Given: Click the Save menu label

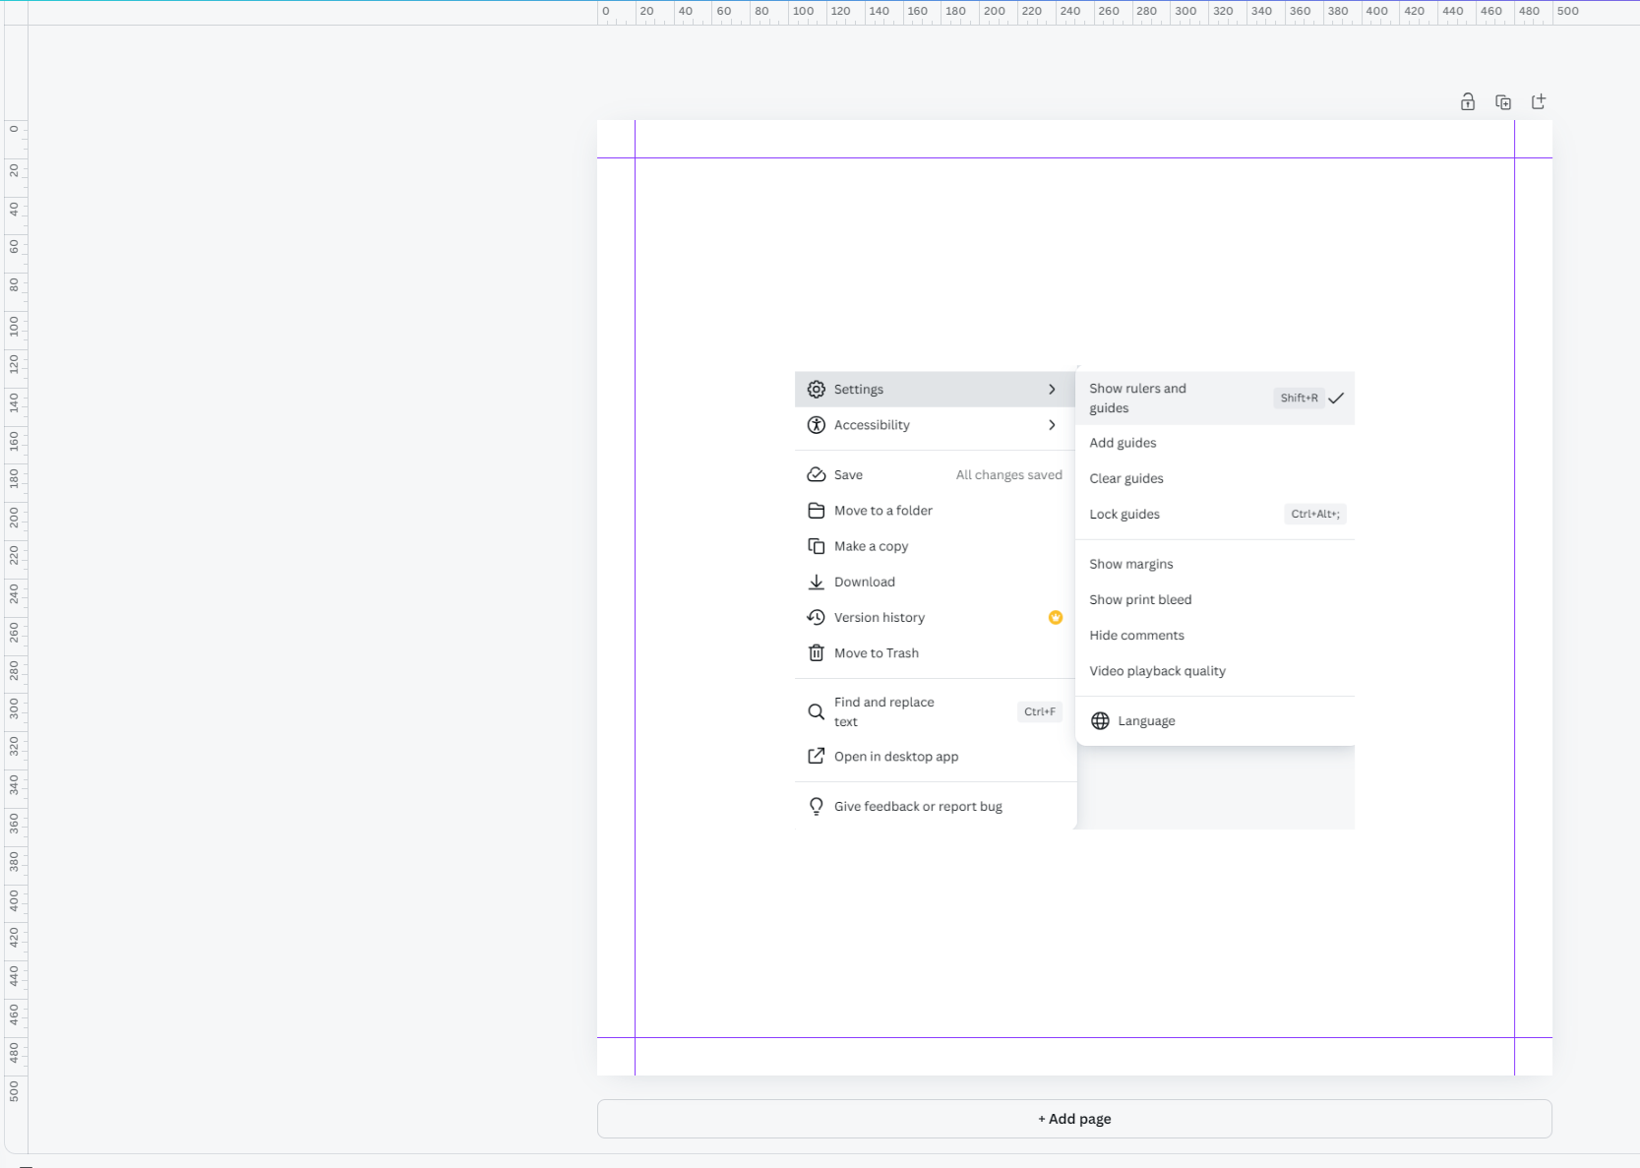Looking at the screenshot, I should tap(848, 474).
